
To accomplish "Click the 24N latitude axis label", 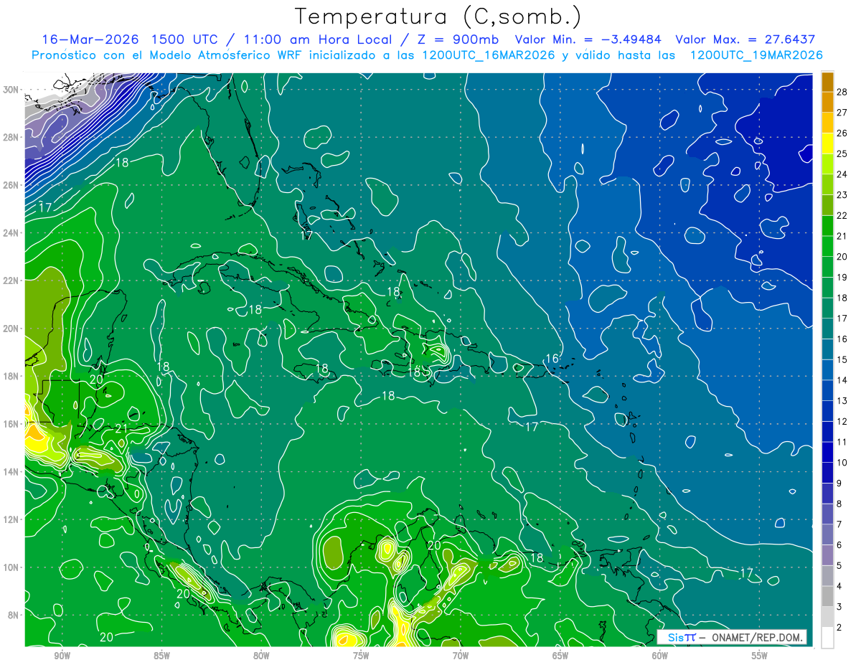I will pyautogui.click(x=11, y=233).
